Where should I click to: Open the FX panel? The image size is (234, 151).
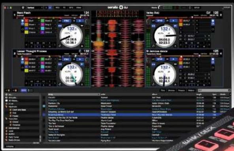click(64, 8)
